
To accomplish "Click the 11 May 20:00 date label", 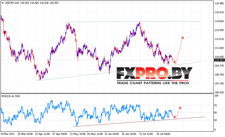I will tap(78, 134).
